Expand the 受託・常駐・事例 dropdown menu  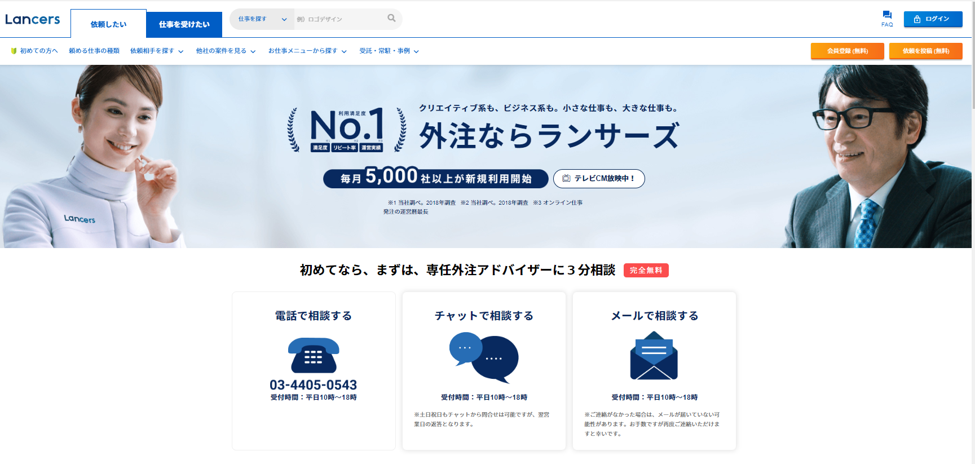[x=389, y=51]
